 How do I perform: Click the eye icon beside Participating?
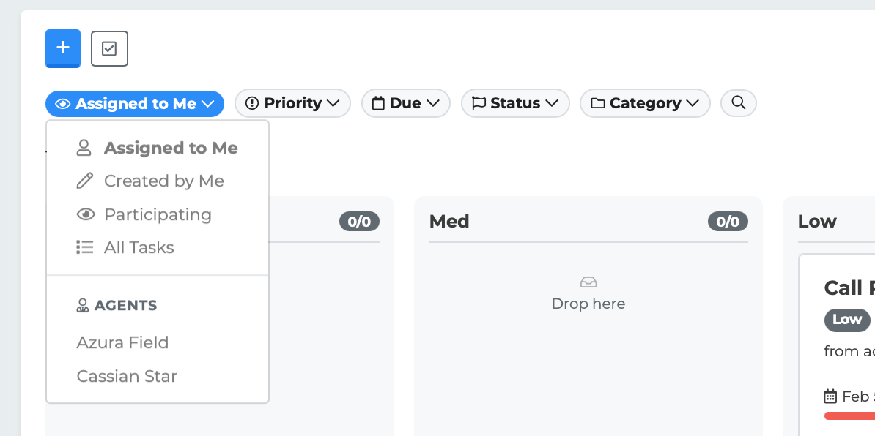85,214
